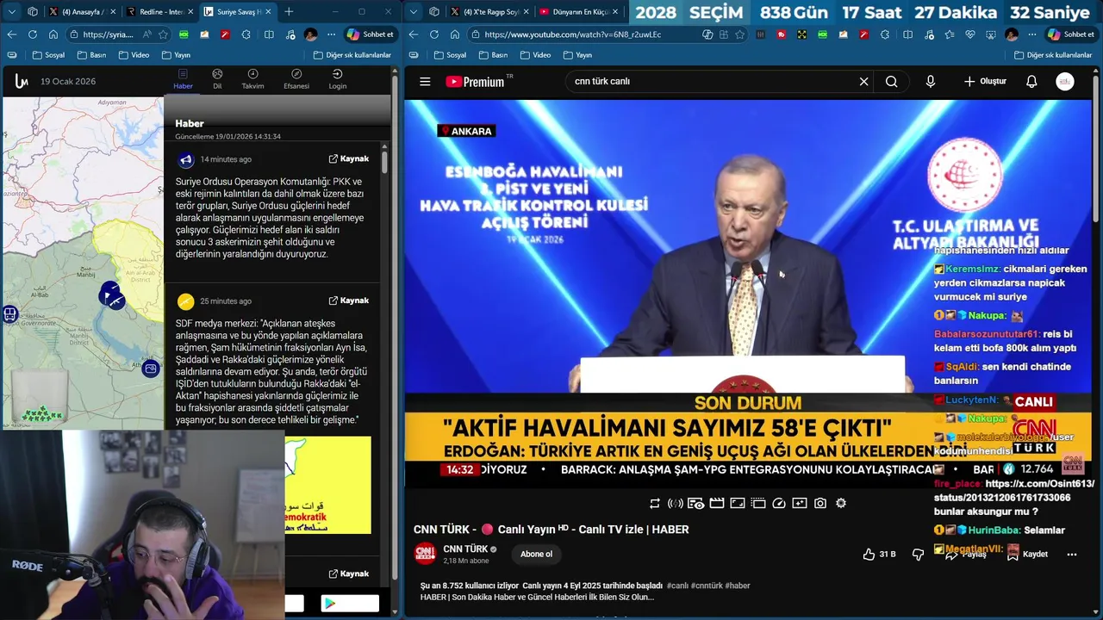
Task: Open Kaynak link of the 25 minutes ago news
Action: [x=348, y=301]
